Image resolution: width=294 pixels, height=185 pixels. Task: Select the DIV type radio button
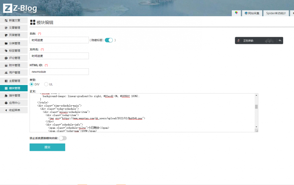[32, 84]
